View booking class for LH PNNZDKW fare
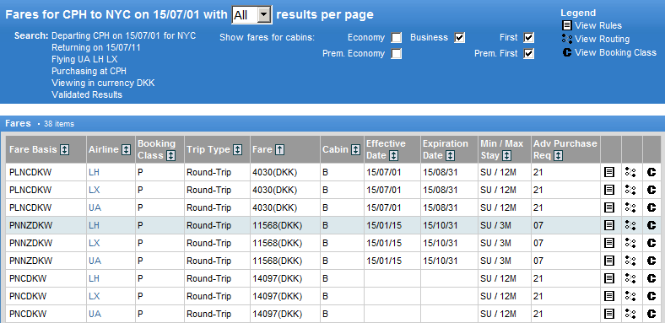 (x=651, y=225)
